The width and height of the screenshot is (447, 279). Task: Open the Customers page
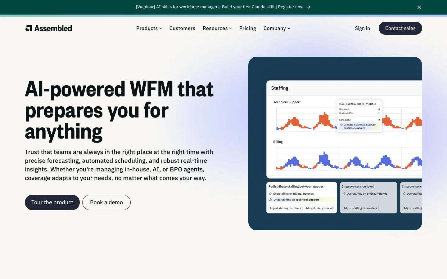182,28
